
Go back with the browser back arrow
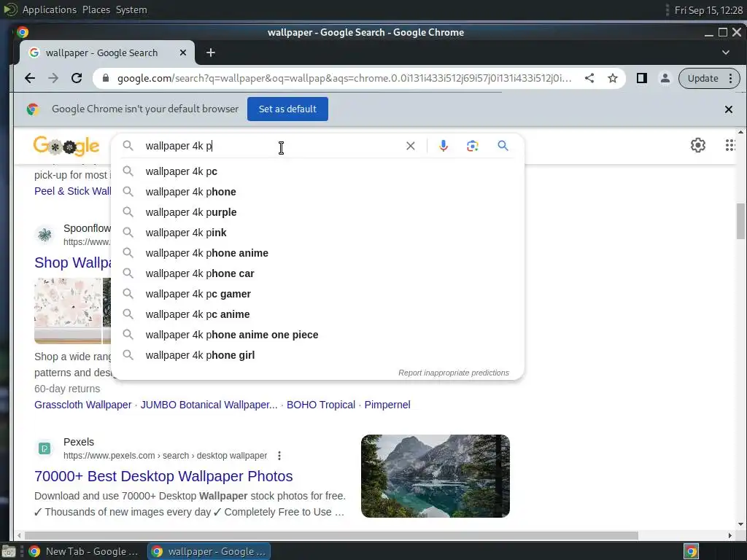pos(30,78)
